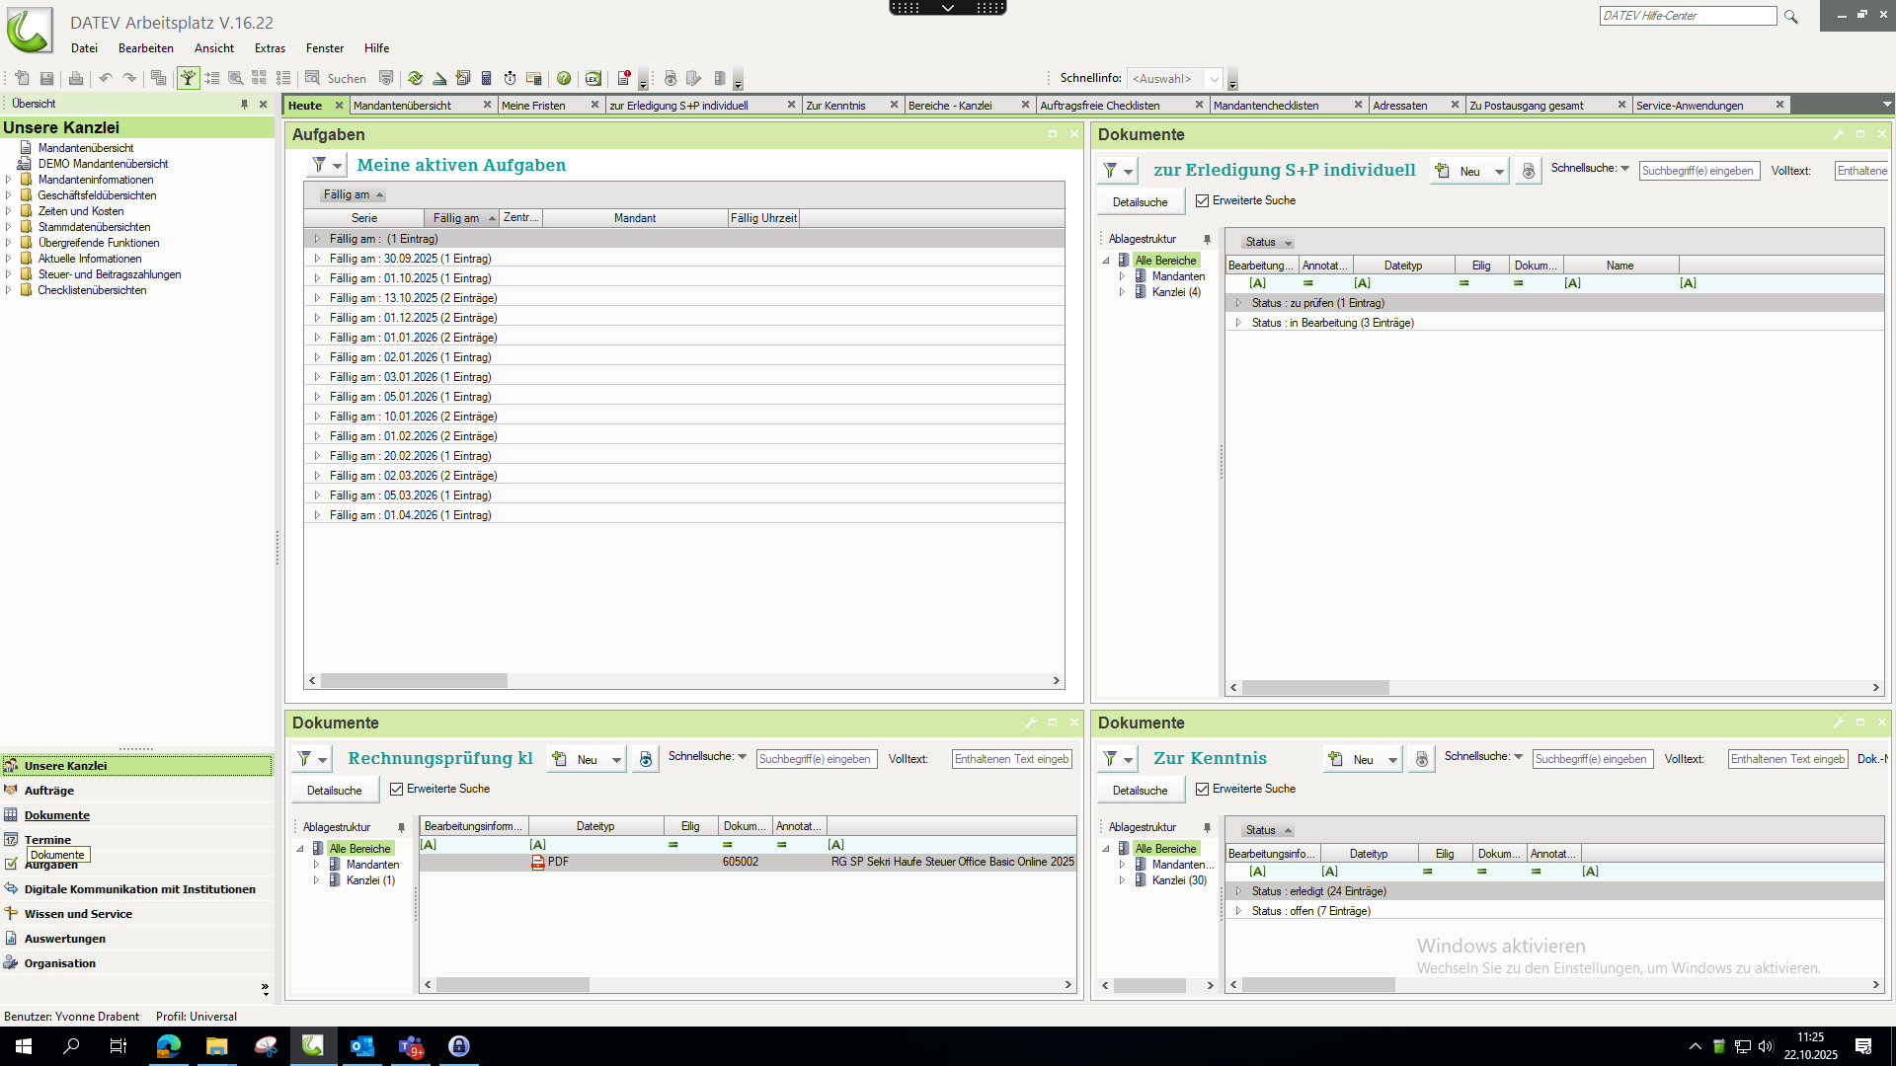
Task: Toggle Erweiterte Suche in S+P individuell panel
Action: pos(1202,200)
